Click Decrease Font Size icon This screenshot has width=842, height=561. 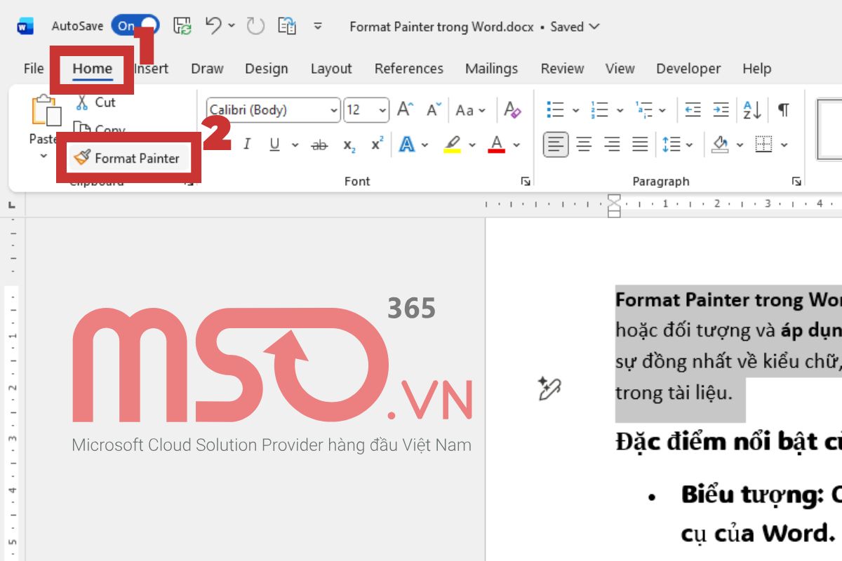point(434,110)
